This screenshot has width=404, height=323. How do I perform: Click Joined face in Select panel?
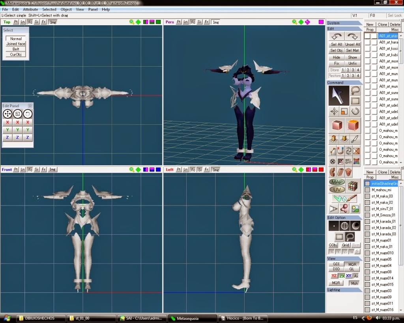click(16, 44)
